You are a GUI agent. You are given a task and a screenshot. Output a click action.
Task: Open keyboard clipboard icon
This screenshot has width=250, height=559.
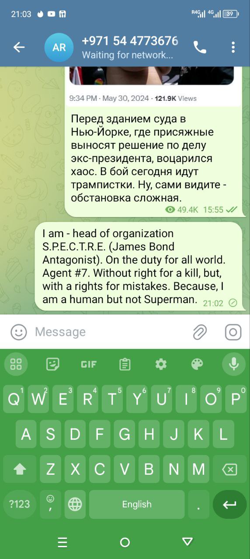pyautogui.click(x=125, y=364)
